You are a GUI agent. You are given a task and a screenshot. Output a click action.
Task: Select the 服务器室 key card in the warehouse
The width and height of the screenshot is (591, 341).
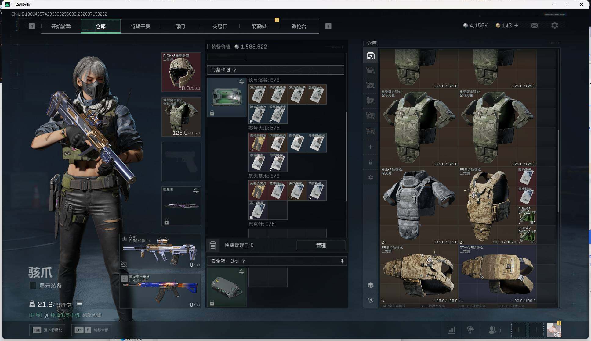click(x=527, y=176)
